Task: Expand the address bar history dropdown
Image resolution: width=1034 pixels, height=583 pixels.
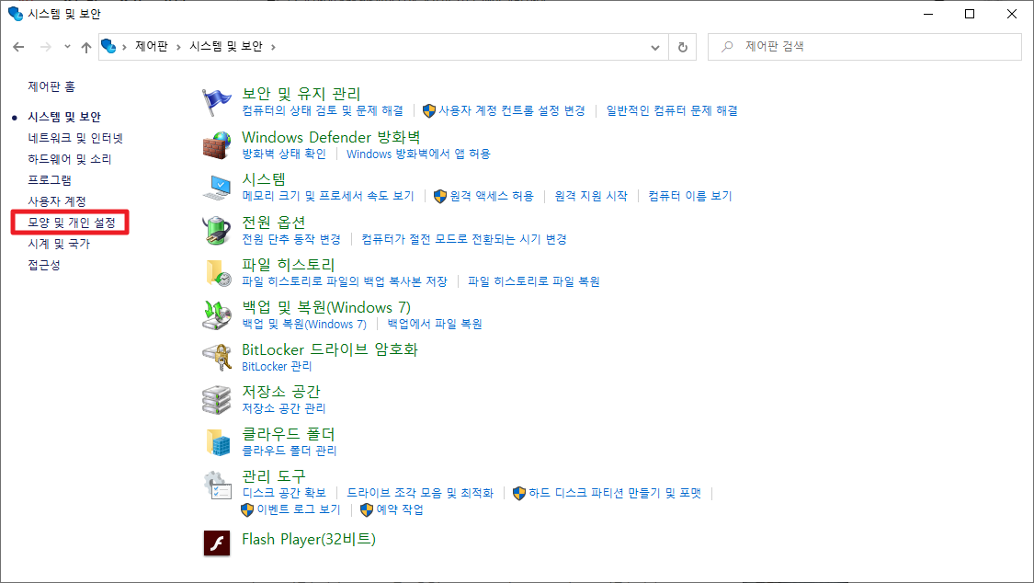Action: click(654, 47)
